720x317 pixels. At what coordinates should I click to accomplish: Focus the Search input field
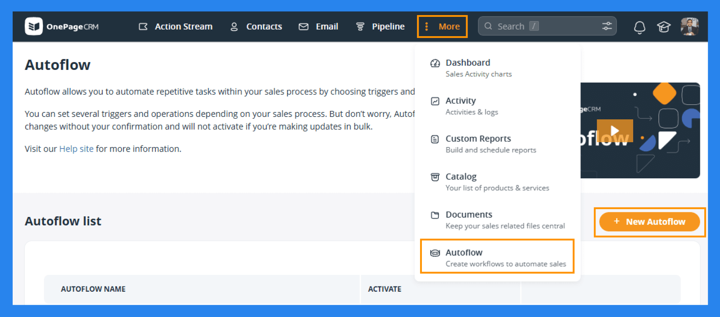click(547, 26)
